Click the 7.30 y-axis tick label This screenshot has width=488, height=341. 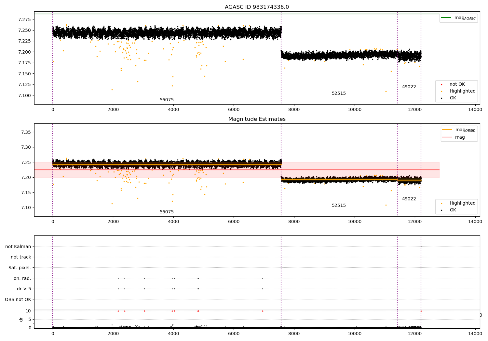26,147
